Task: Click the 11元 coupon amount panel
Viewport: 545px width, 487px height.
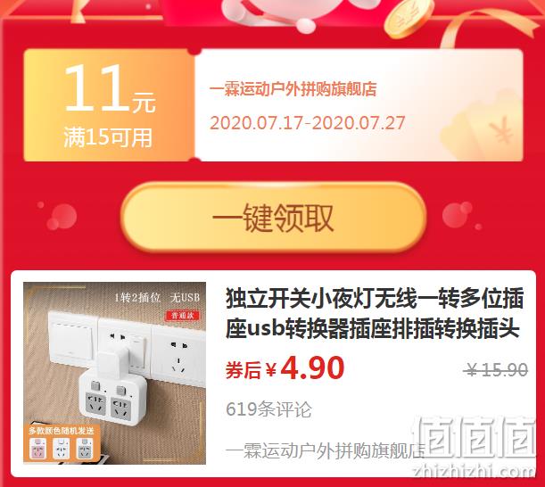Action: pyautogui.click(x=109, y=104)
